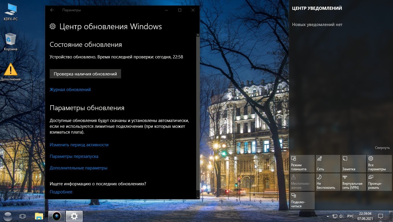Go back using the Settings back arrow
Image resolution: width=393 pixels, height=222 pixels.
(52, 10)
